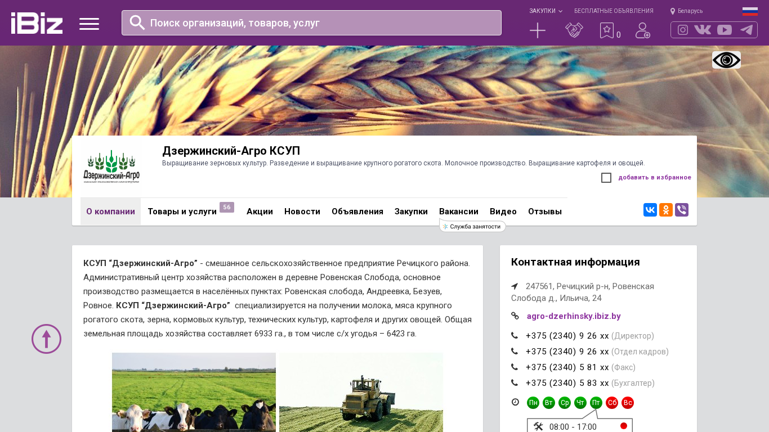Click the scroll-to-top arrow button
The image size is (769, 432).
46,339
